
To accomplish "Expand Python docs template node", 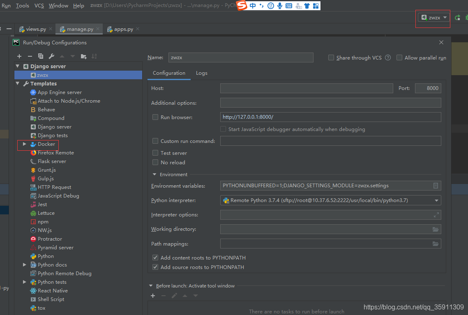I will pyautogui.click(x=25, y=265).
